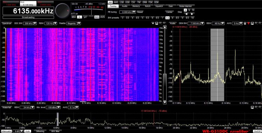Step the frequency down with the left arrow

[186, 14]
